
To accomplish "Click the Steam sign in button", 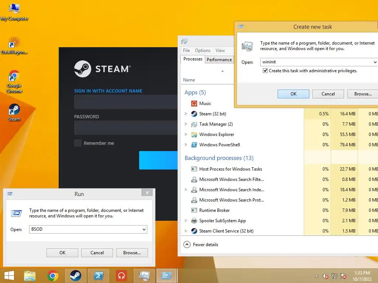I will pos(158,160).
